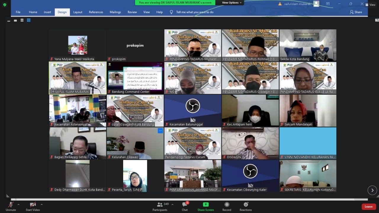Viewport: 379px width, 213px height.
Task: Click the blue three-dot menu on Kelurahan Cikawao
Action: 160,130
